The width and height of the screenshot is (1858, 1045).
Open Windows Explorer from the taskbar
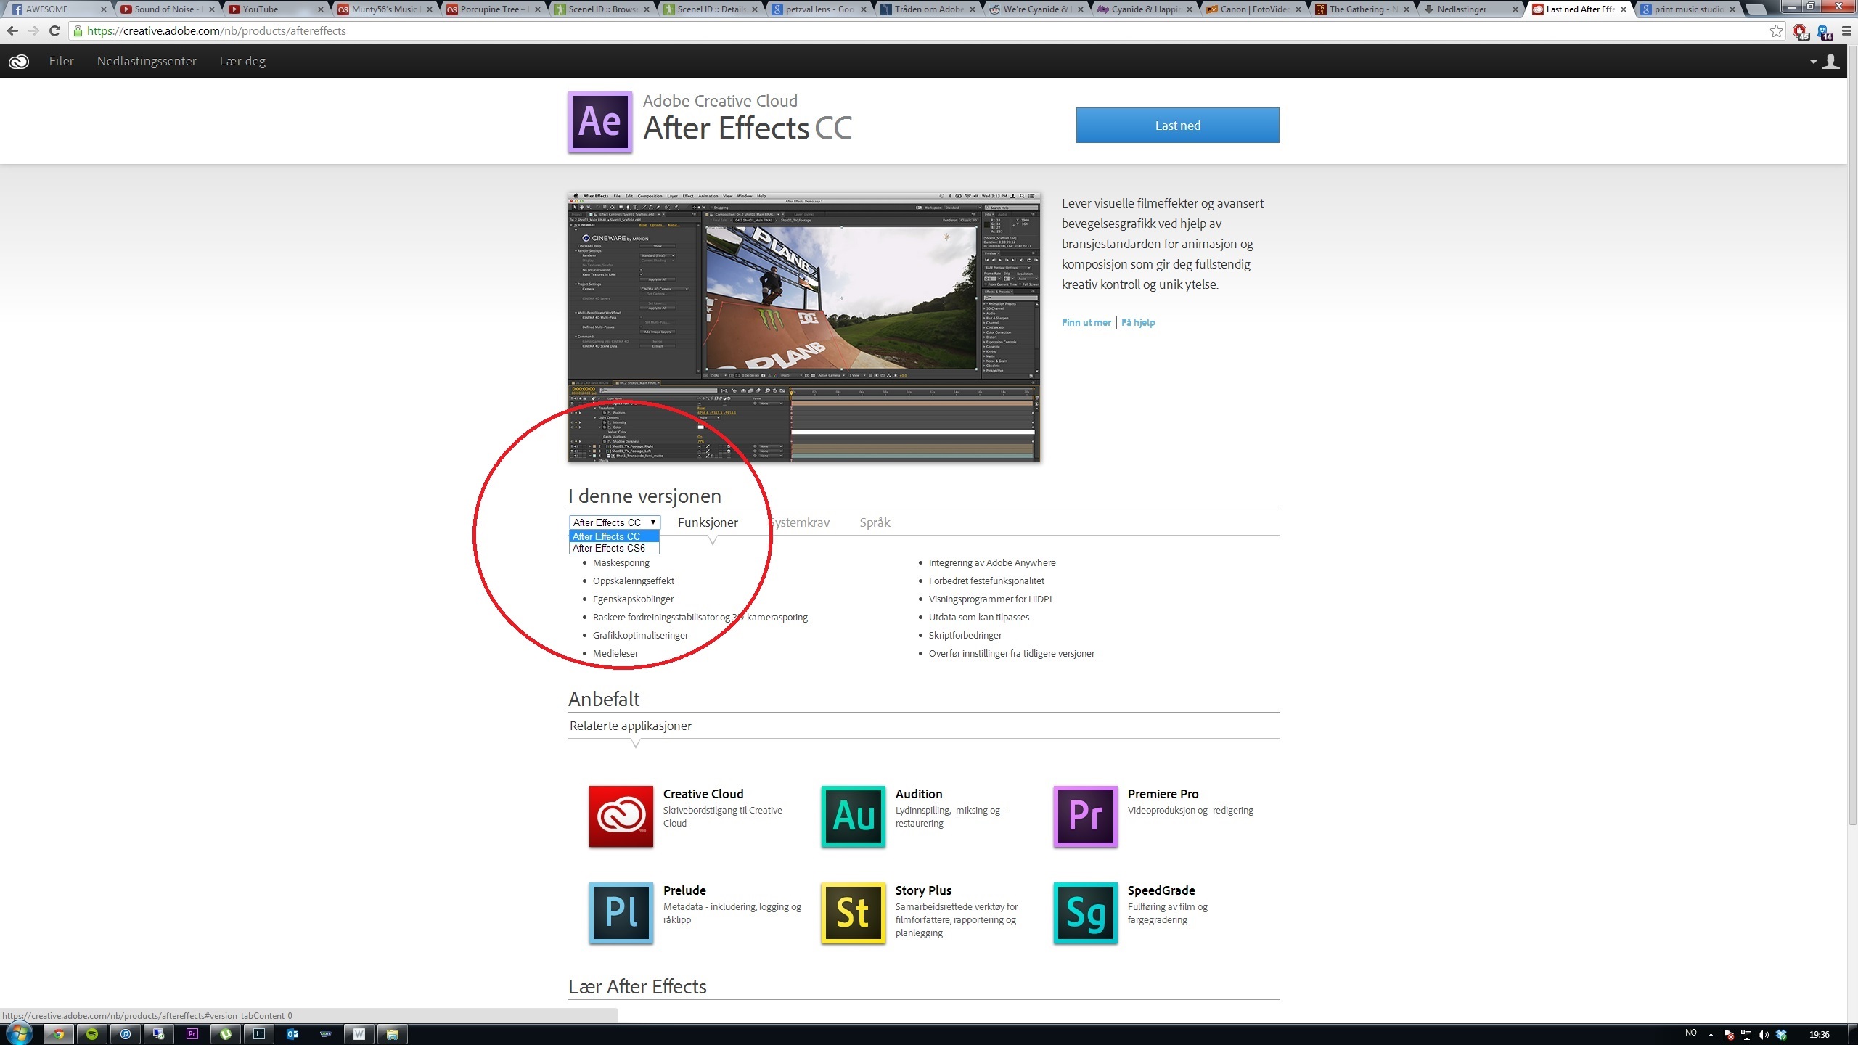pos(393,1034)
